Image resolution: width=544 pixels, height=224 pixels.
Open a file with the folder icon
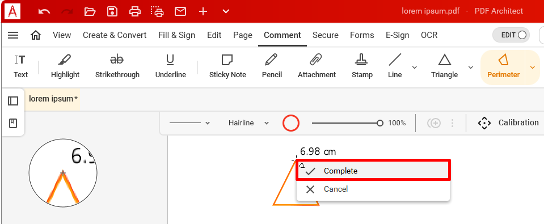tap(90, 11)
